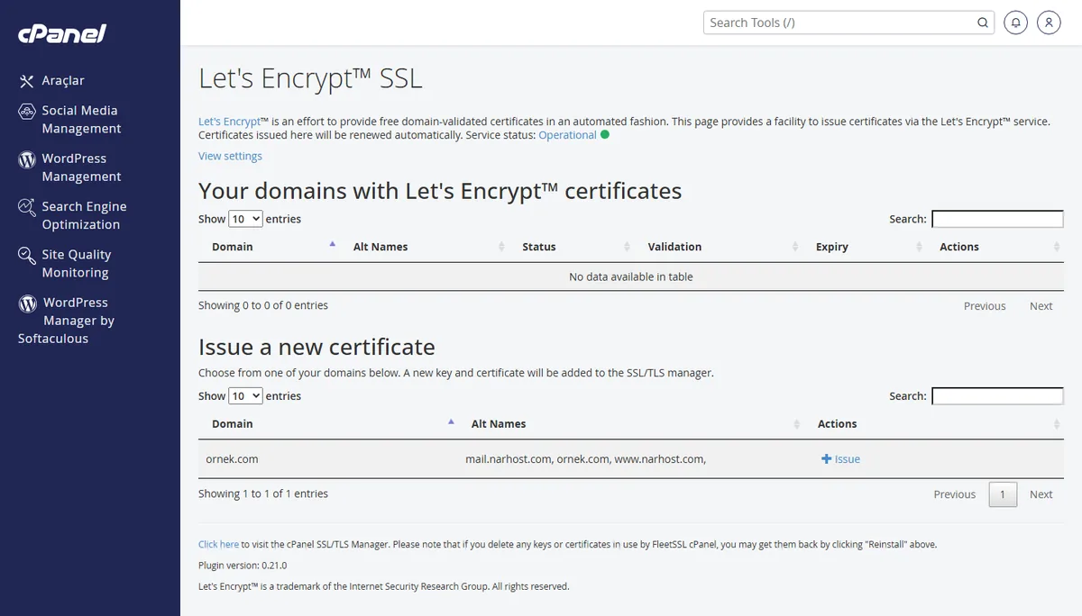Click sort arrows on Expiry column
1082x616 pixels.
(x=919, y=247)
